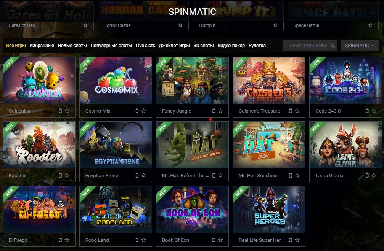Add Galacnica to favorites with star icon
The width and height of the screenshot is (384, 251).
coord(67,111)
